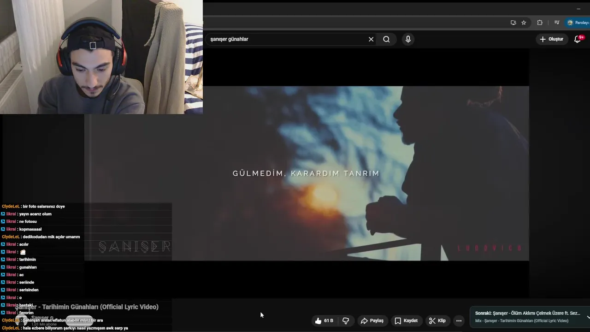
Task: Open the media controls icon in toolbar
Action: coord(557,23)
